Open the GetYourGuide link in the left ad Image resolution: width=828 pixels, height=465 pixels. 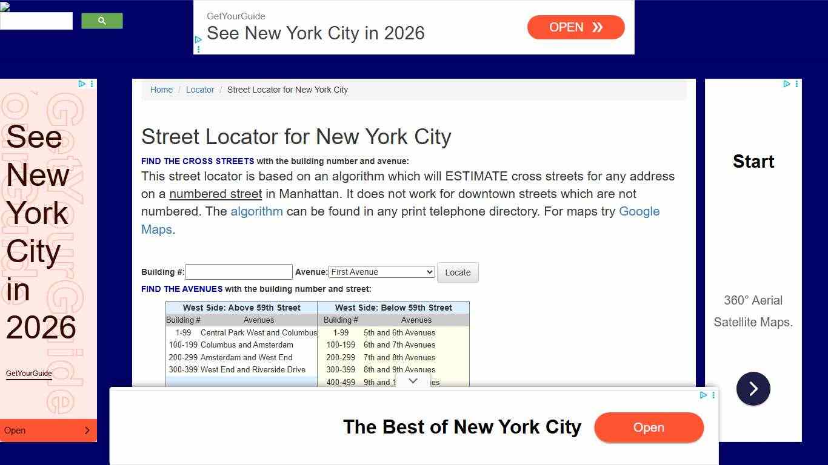tap(28, 374)
